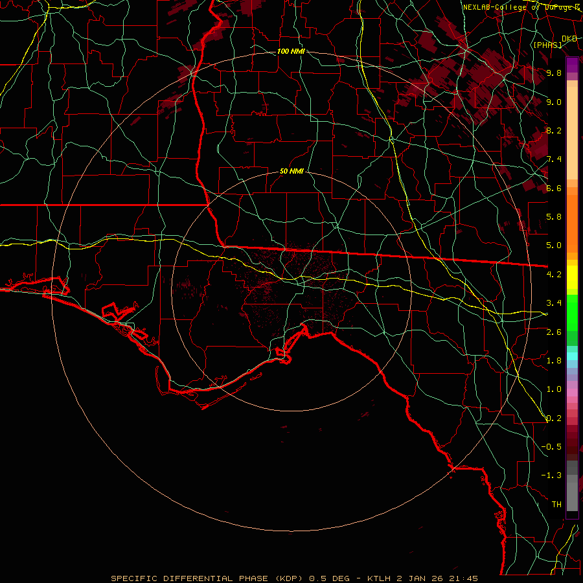Click the SPECIFIC DIFFERENTIAL PHASE caption text
The image size is (583, 583).
[x=190, y=578]
